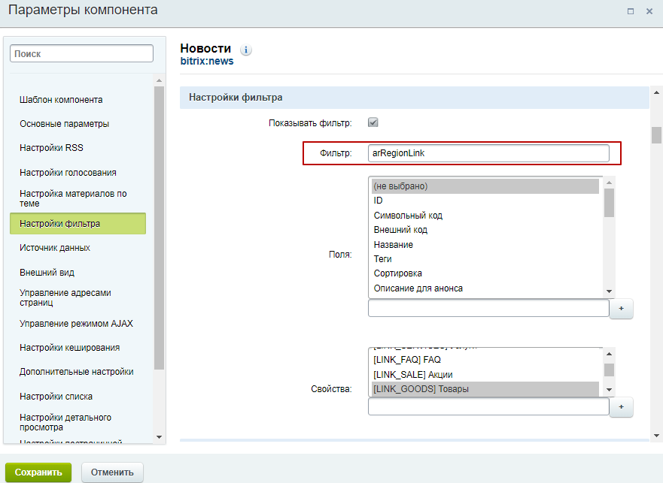Click the info icon next to Новости
The image size is (663, 483).
point(246,50)
